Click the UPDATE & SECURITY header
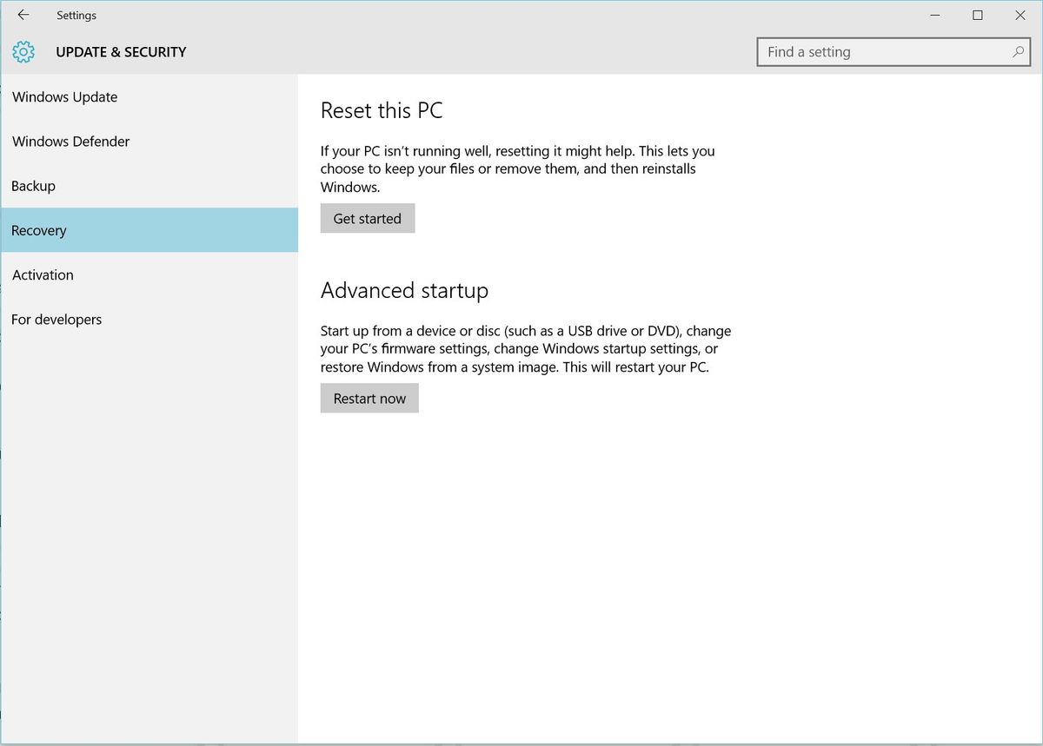This screenshot has height=746, width=1043. (x=121, y=52)
